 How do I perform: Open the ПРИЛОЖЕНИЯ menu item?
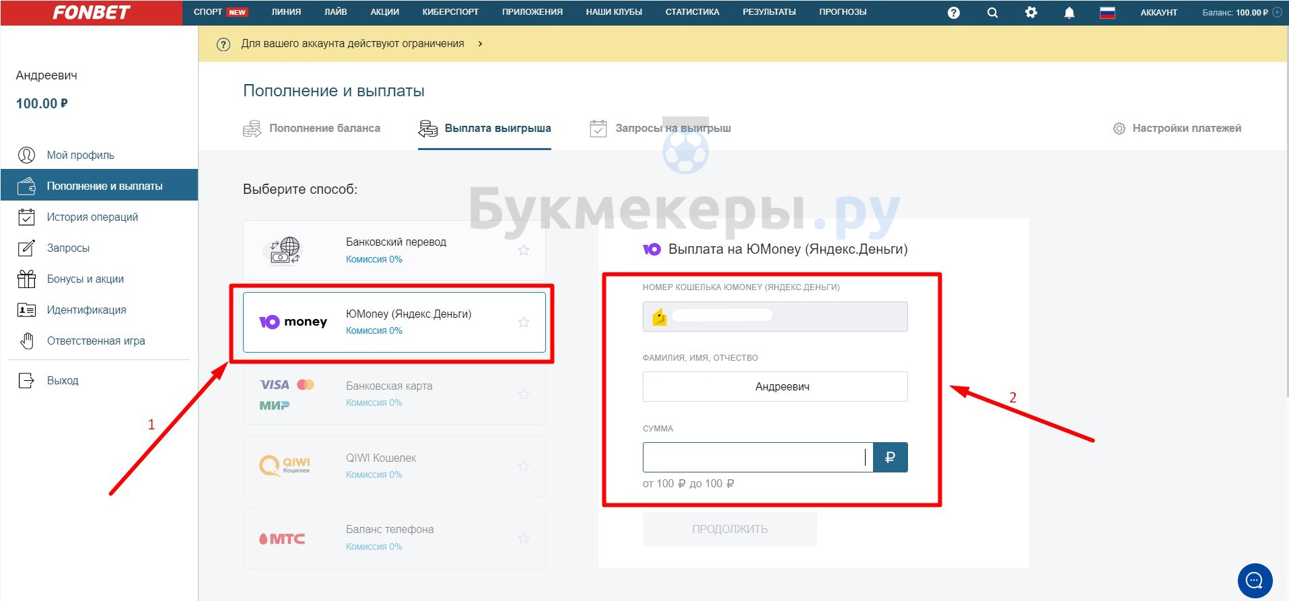(x=532, y=12)
